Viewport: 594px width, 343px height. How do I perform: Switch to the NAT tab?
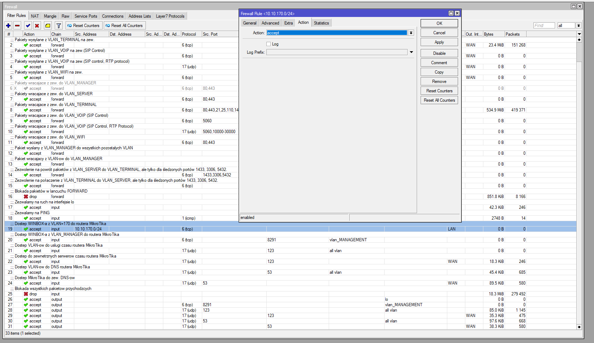coord(35,16)
